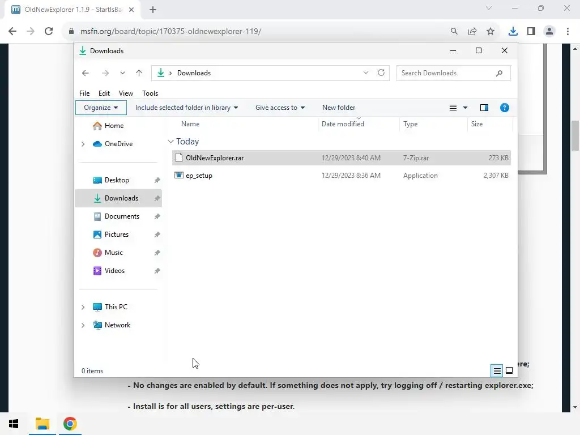Refresh the Downloads folder view
580x435 pixels.
click(x=381, y=72)
